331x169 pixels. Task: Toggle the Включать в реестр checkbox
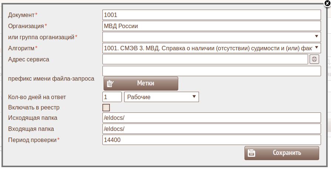click(106, 108)
